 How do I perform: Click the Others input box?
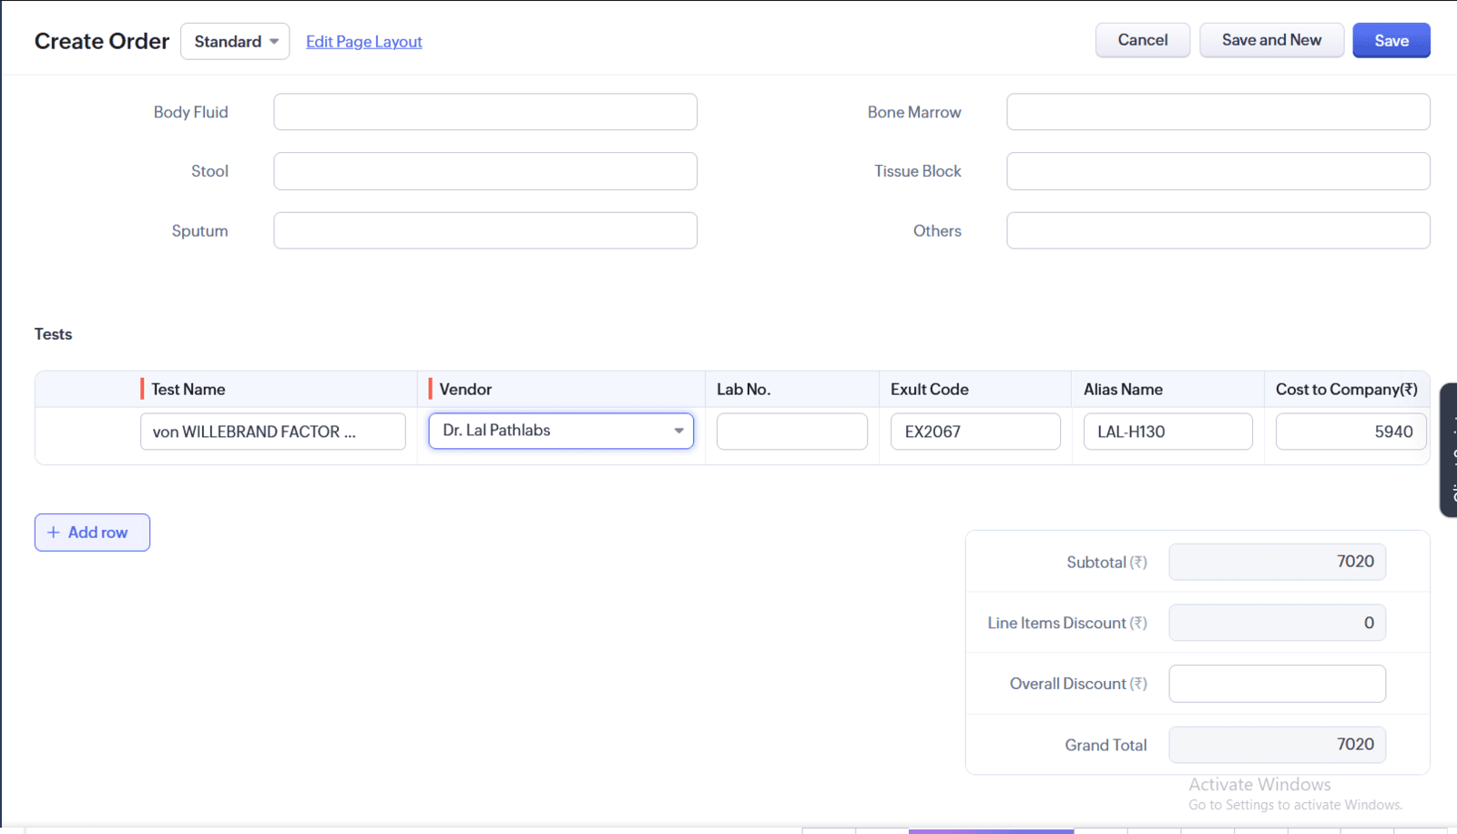tap(1217, 231)
